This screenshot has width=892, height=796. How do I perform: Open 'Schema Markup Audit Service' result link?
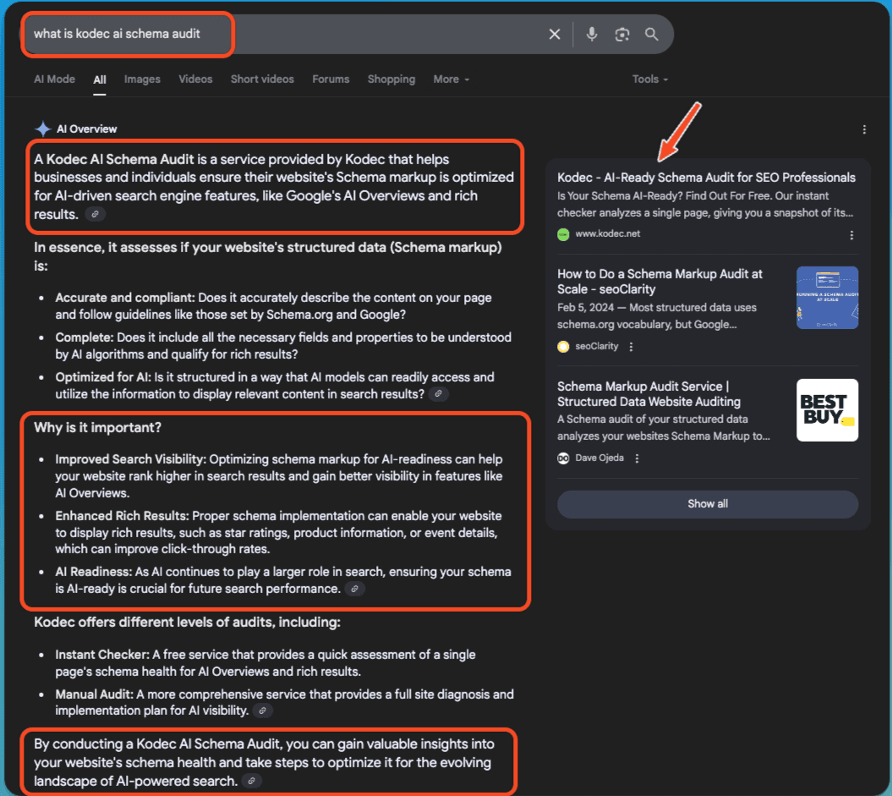649,393
